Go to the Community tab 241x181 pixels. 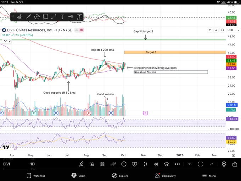coord(165,175)
